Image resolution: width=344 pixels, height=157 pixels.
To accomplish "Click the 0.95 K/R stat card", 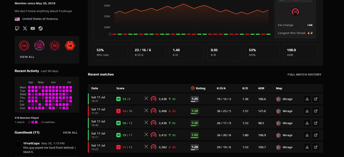I will point(224,52).
